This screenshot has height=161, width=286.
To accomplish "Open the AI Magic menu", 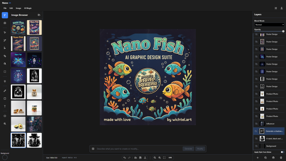I will (x=28, y=8).
